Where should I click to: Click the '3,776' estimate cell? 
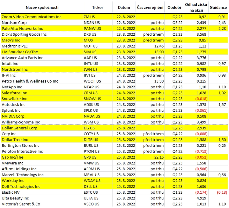pyautogui.click(x=196, y=58)
